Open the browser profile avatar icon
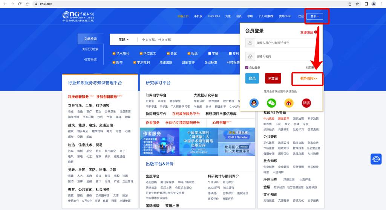The height and width of the screenshot is (210, 386). click(x=374, y=4)
